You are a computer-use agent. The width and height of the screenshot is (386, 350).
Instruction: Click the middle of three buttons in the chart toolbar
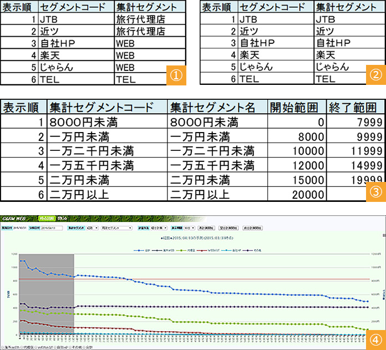point(228,228)
